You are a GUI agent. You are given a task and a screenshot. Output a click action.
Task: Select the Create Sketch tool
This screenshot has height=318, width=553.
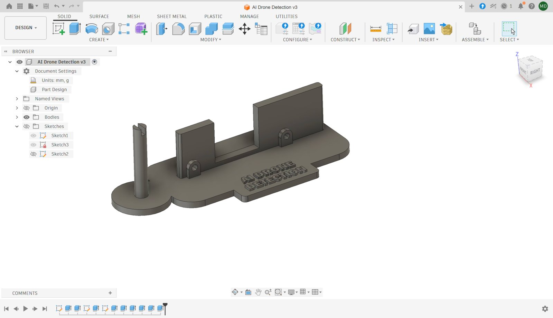58,29
